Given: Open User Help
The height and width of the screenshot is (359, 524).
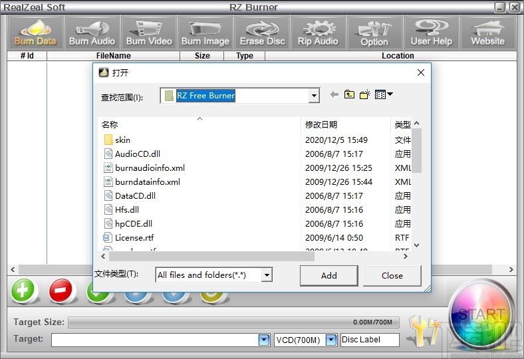Looking at the screenshot, I should (x=432, y=33).
